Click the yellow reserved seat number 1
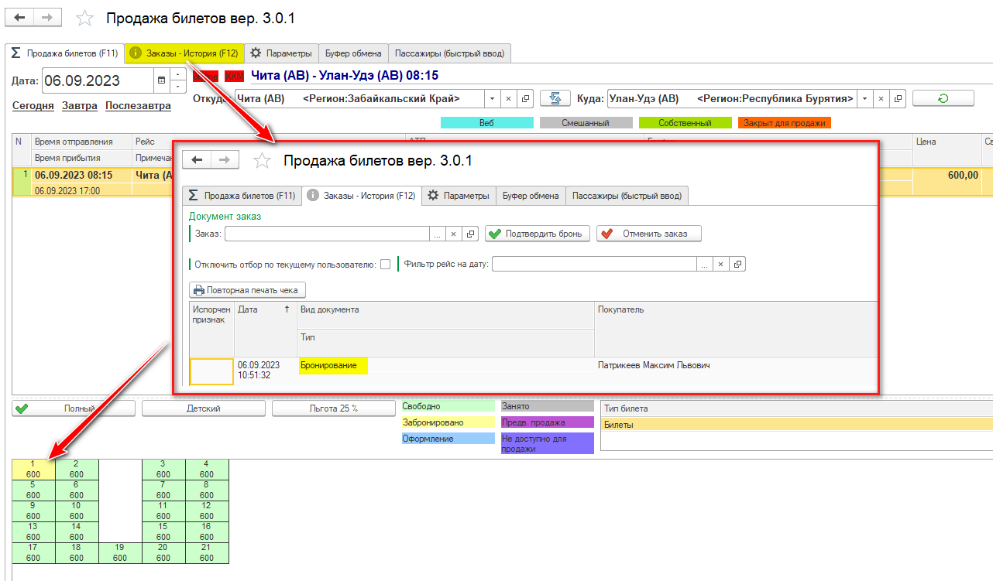Viewport: 993px width, 581px height. tap(33, 469)
